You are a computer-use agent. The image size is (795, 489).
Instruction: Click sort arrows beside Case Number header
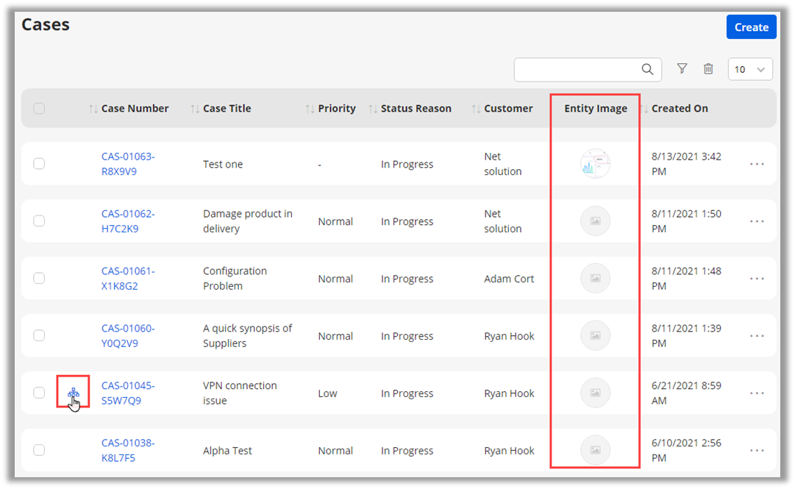tap(93, 109)
